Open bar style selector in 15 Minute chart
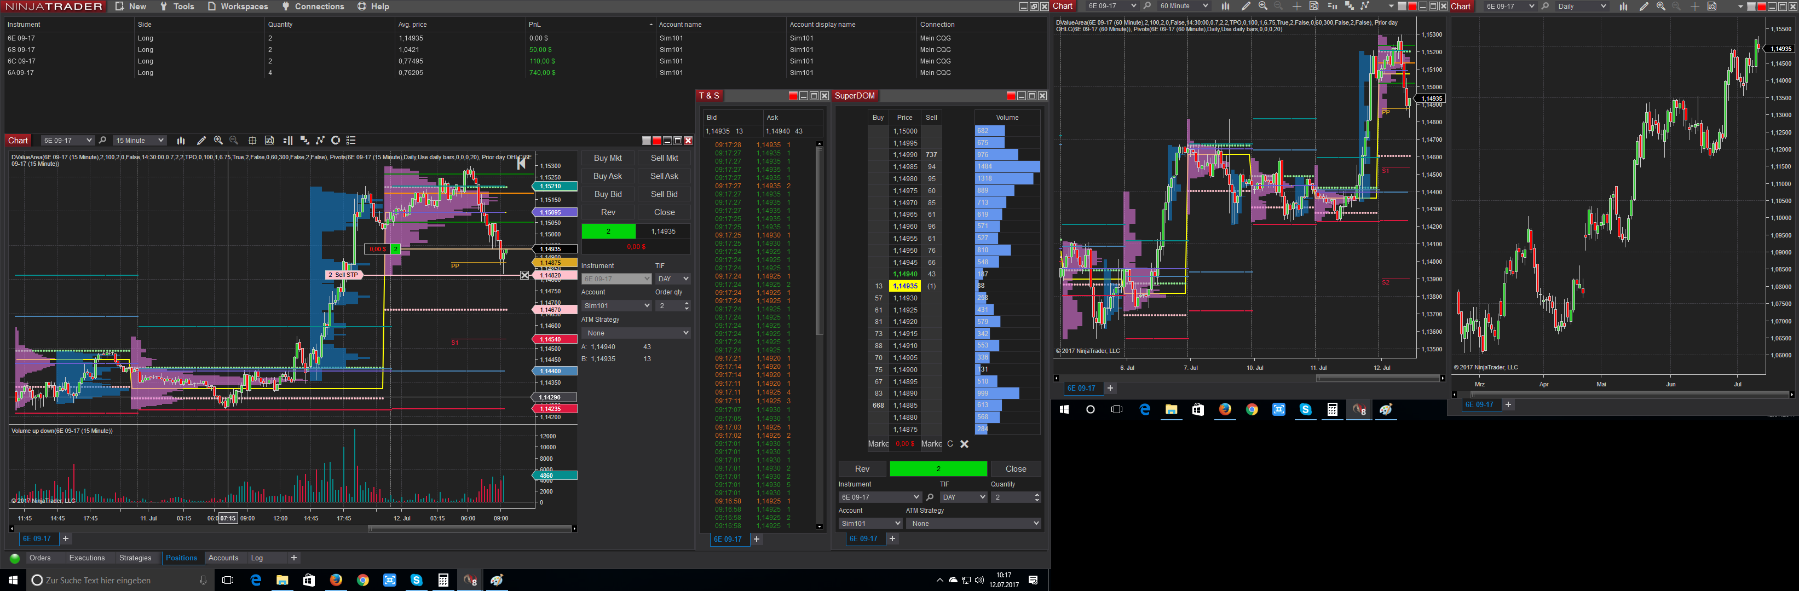 (181, 140)
